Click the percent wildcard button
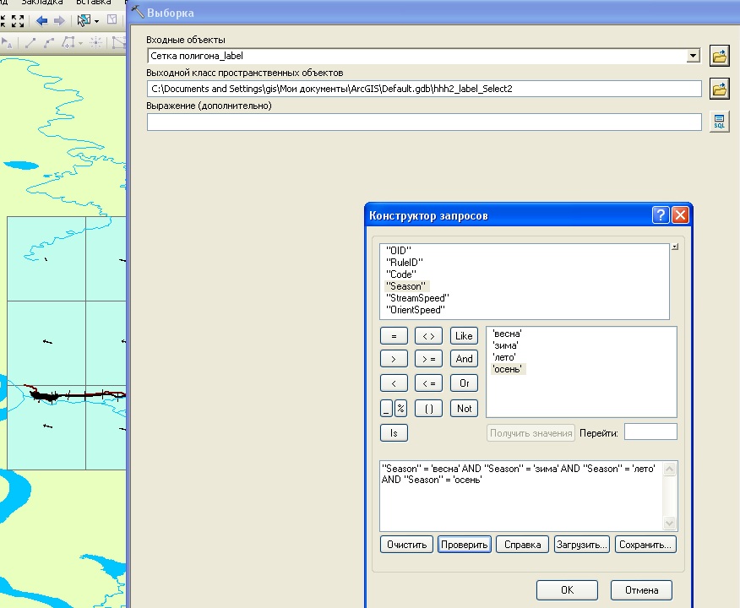740x608 pixels. click(400, 409)
